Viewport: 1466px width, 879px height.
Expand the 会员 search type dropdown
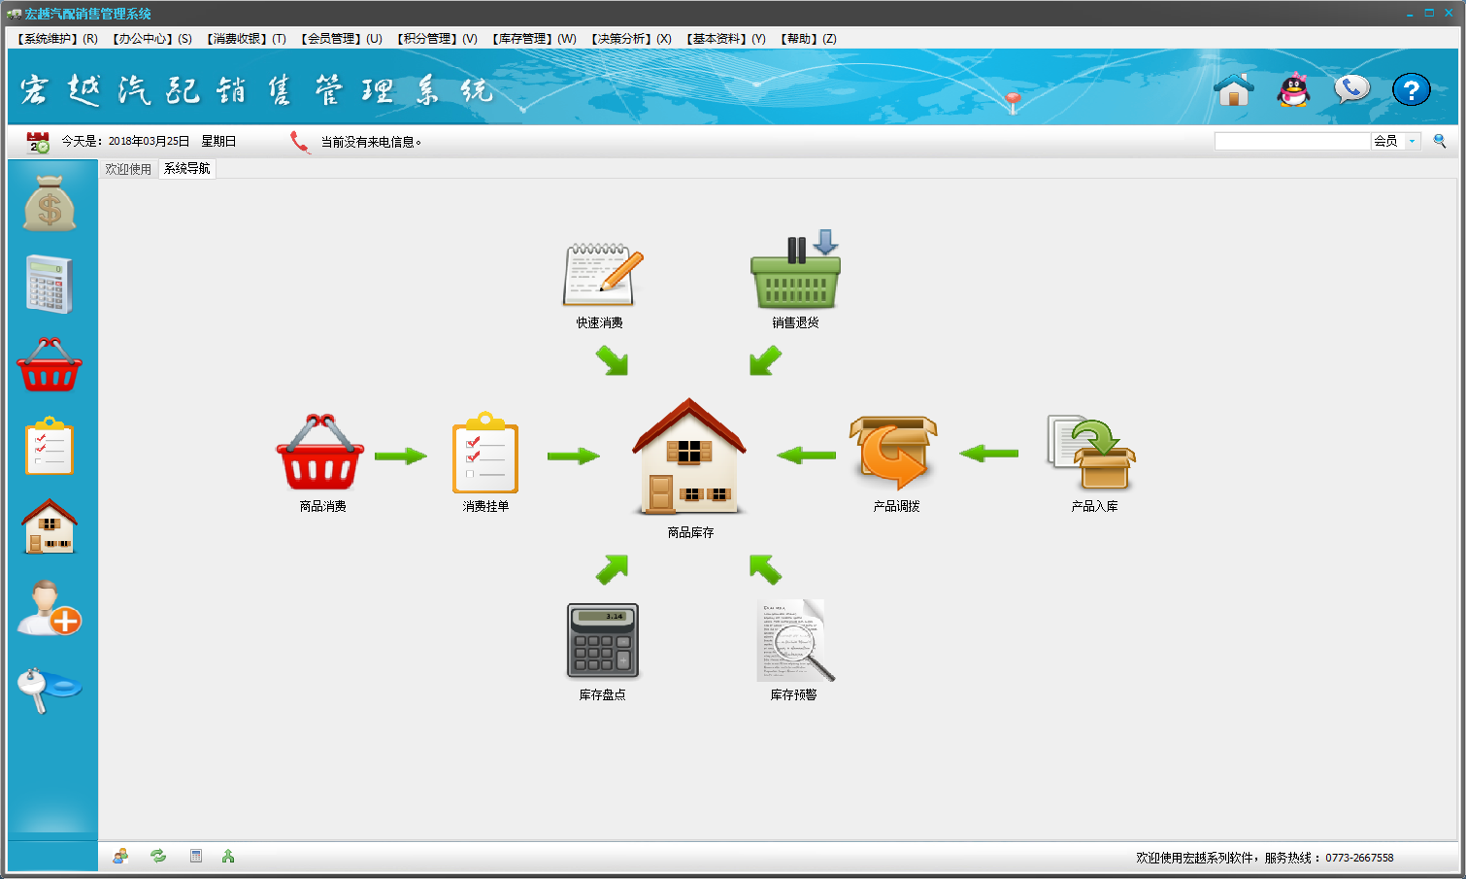pyautogui.click(x=1413, y=142)
